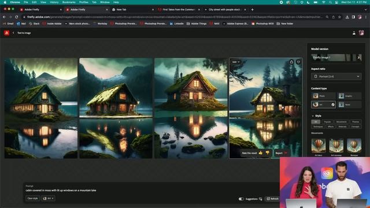Open the Firefly user profile avatar
The height and width of the screenshot is (208, 370).
[x=361, y=33]
